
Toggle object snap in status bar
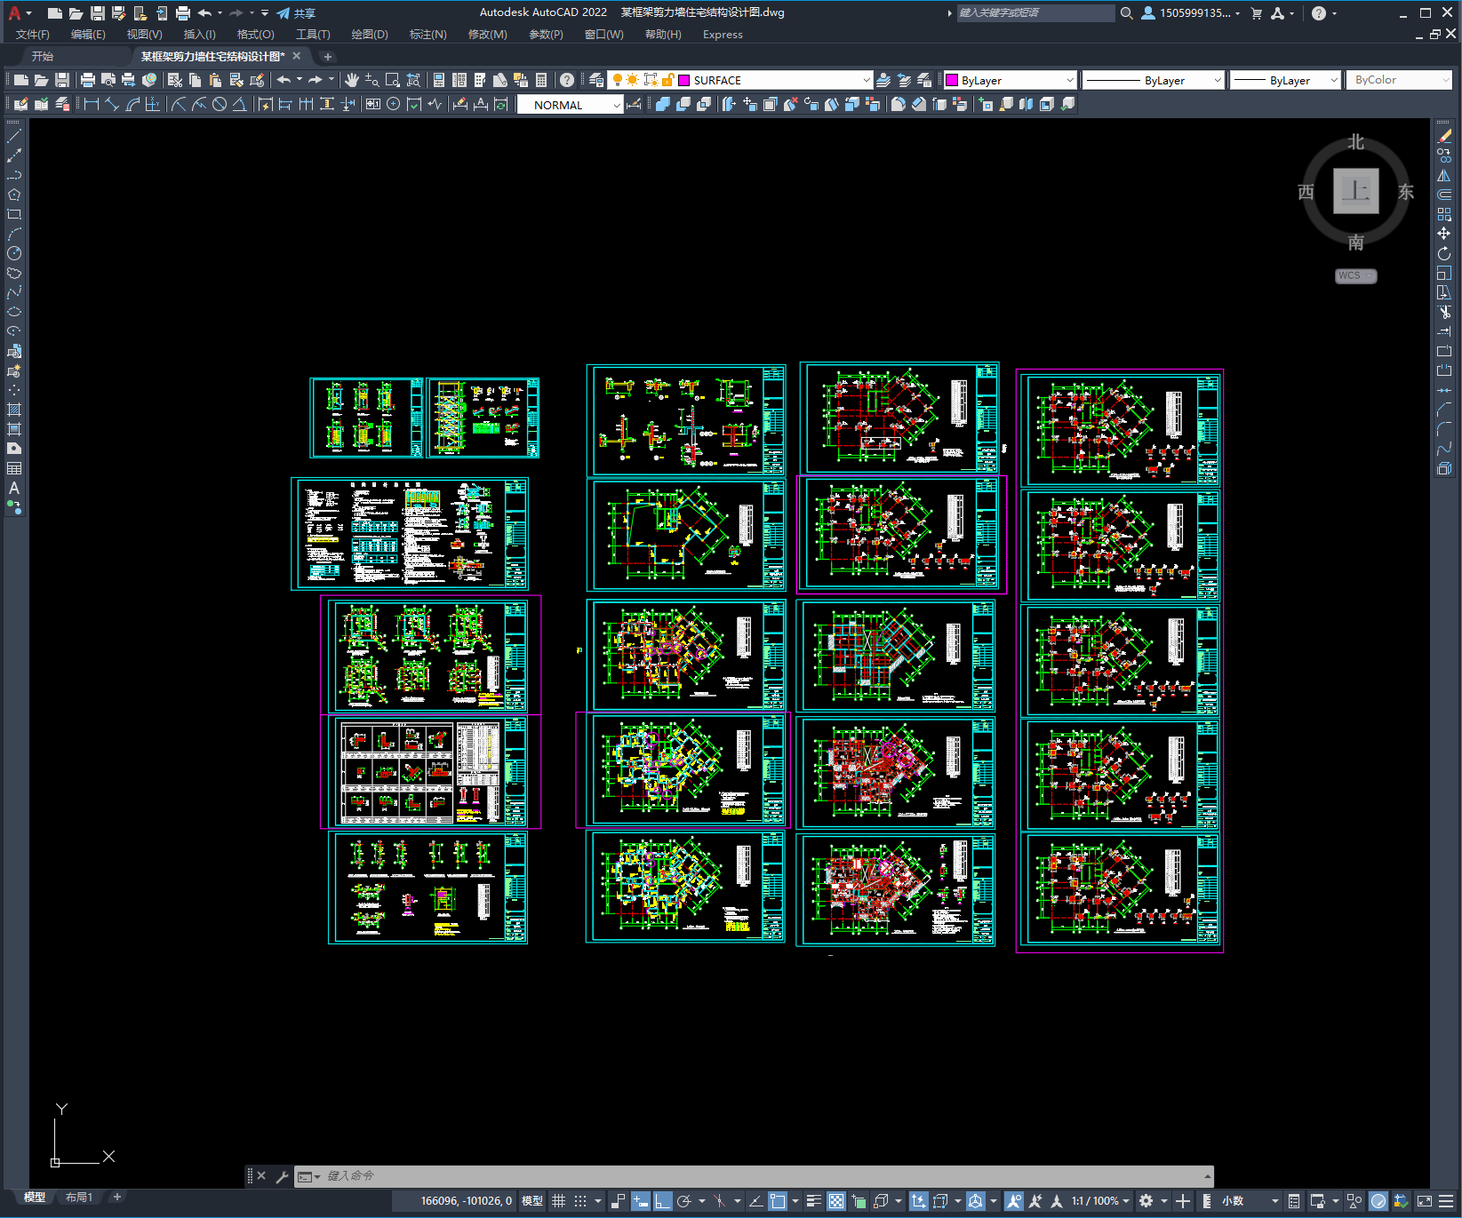click(x=778, y=1201)
